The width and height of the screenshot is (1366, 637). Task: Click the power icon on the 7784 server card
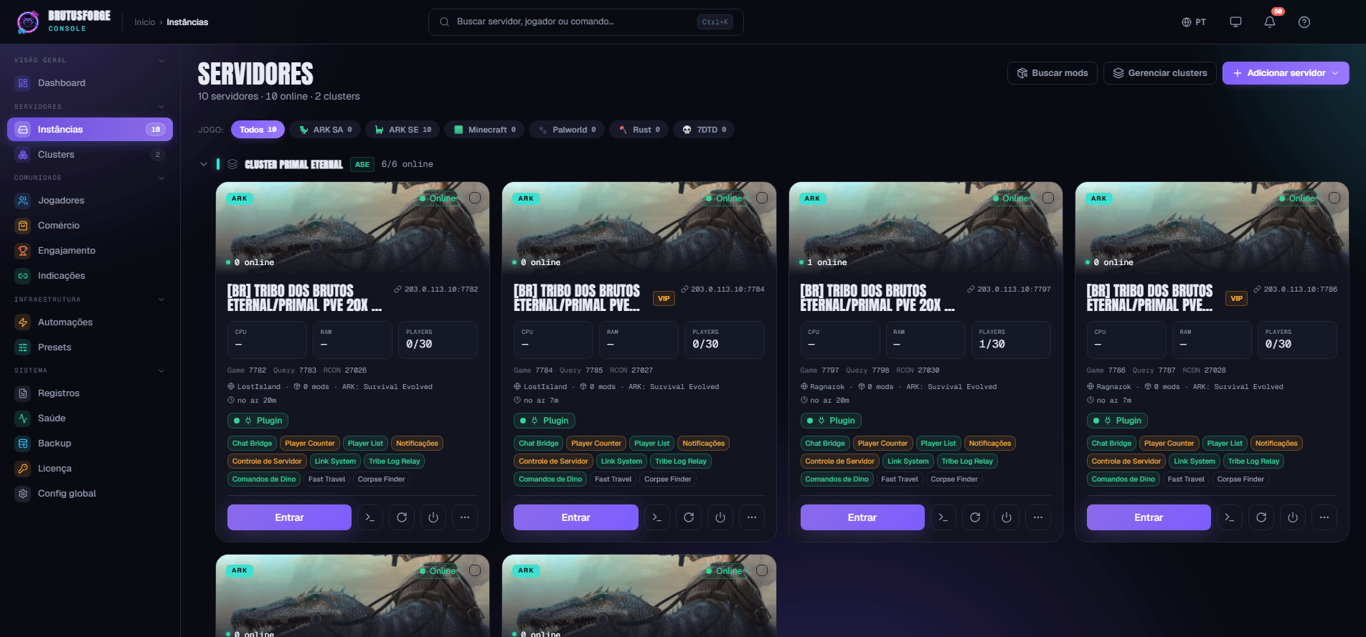(x=720, y=517)
